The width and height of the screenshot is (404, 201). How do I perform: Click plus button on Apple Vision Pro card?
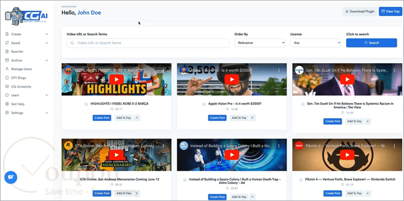[252, 118]
